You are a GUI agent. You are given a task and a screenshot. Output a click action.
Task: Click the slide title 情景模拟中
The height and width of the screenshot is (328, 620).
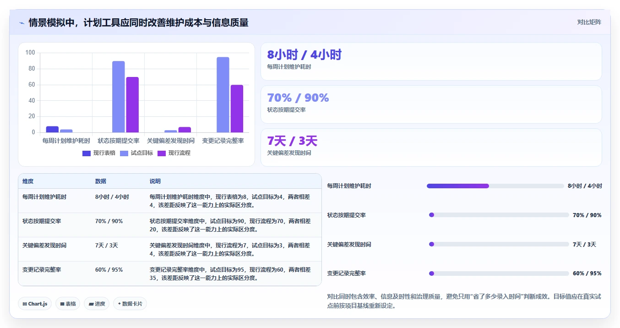coord(138,22)
